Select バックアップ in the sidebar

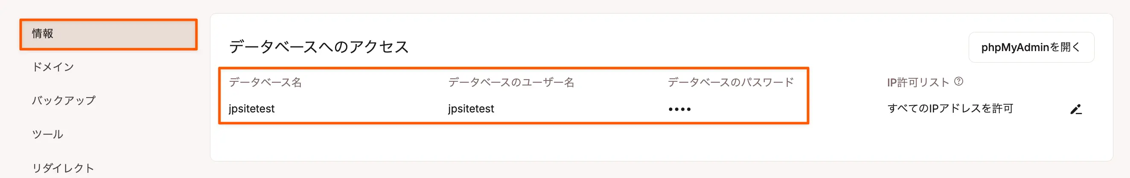[x=64, y=100]
